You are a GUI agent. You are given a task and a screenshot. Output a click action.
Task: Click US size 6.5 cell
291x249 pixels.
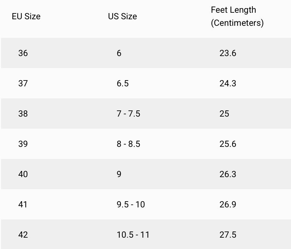click(x=122, y=84)
